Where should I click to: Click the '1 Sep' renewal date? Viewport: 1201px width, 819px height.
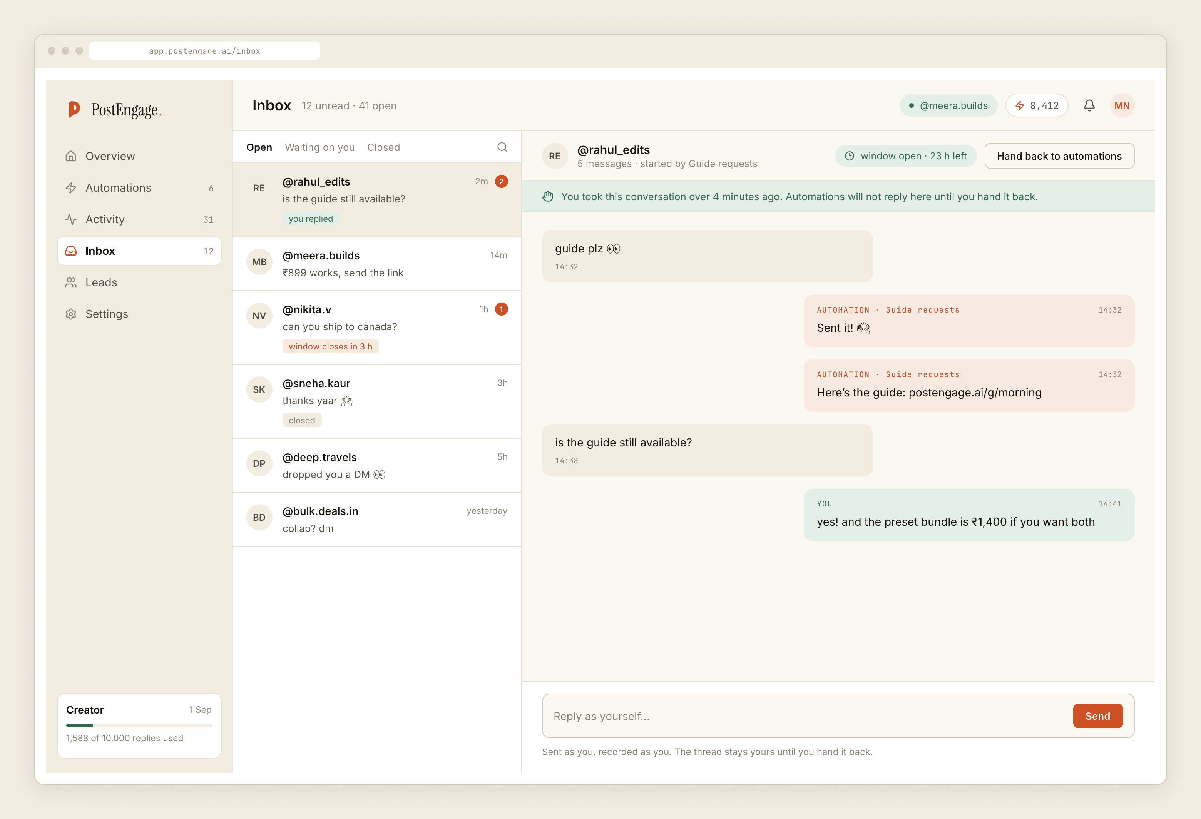200,709
